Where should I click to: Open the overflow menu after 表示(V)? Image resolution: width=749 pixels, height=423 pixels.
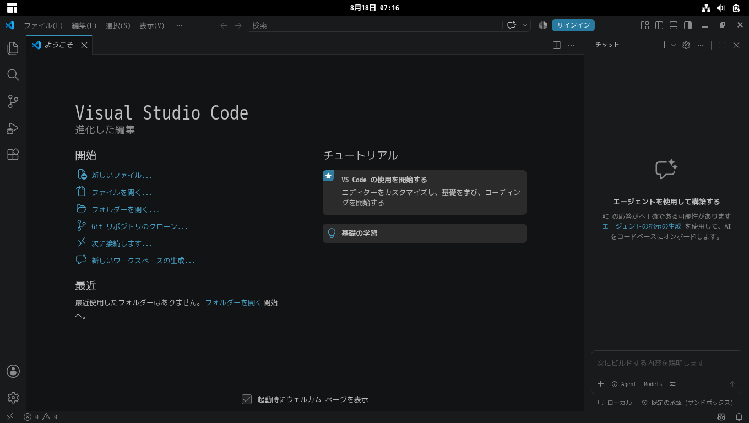[180, 25]
